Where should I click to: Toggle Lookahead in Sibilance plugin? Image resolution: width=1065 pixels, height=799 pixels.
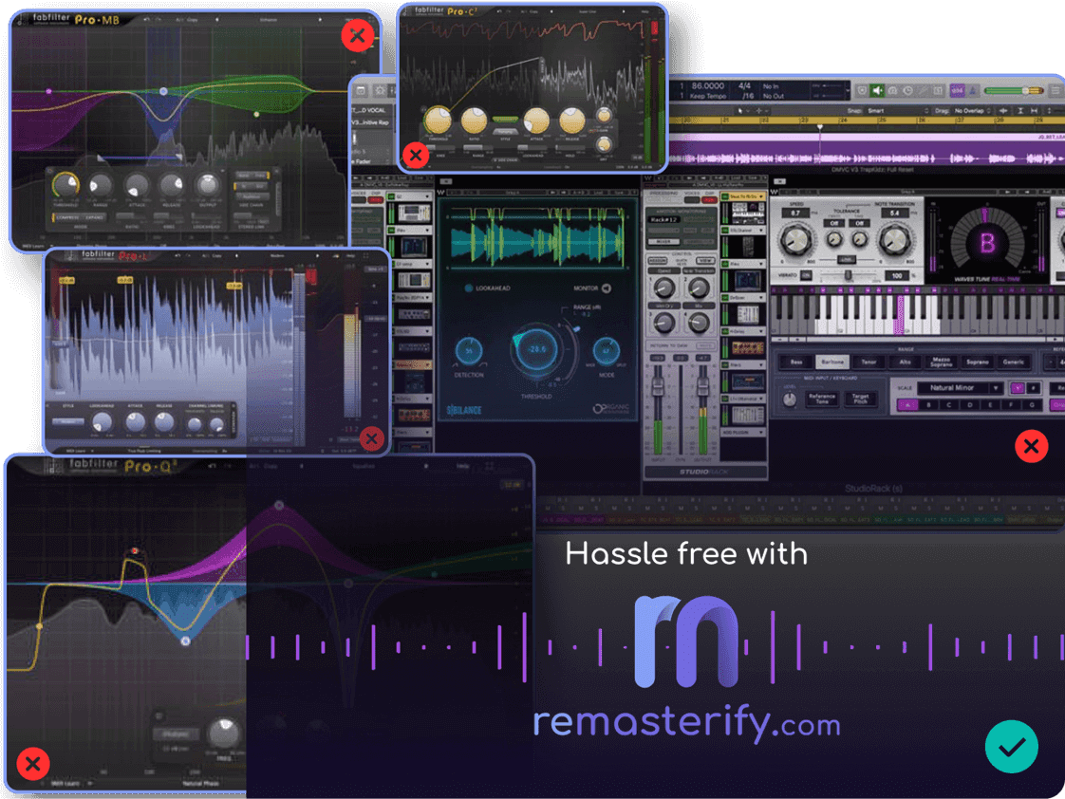point(469,288)
